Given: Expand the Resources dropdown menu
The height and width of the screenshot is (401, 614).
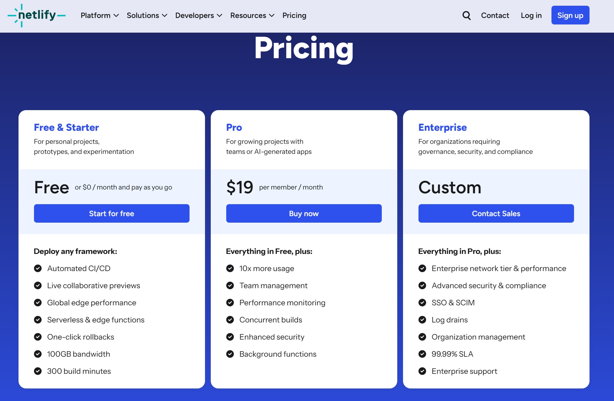Looking at the screenshot, I should [252, 15].
